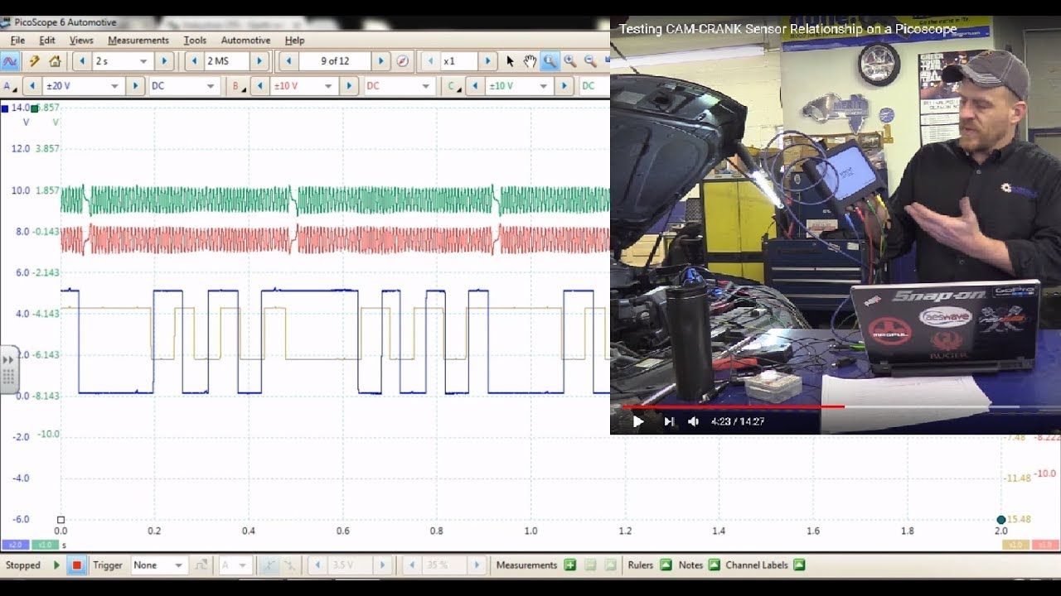
Task: Open the Trigger mode None dropdown
Action: 158,565
